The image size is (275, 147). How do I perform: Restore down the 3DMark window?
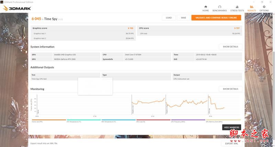(x=262, y=2)
